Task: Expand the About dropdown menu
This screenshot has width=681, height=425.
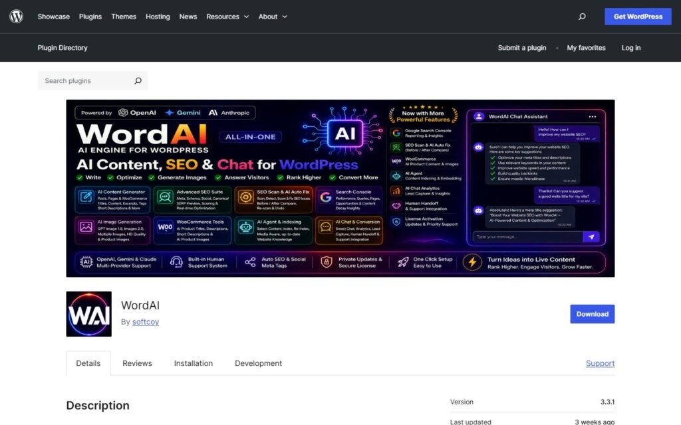Action: [273, 17]
